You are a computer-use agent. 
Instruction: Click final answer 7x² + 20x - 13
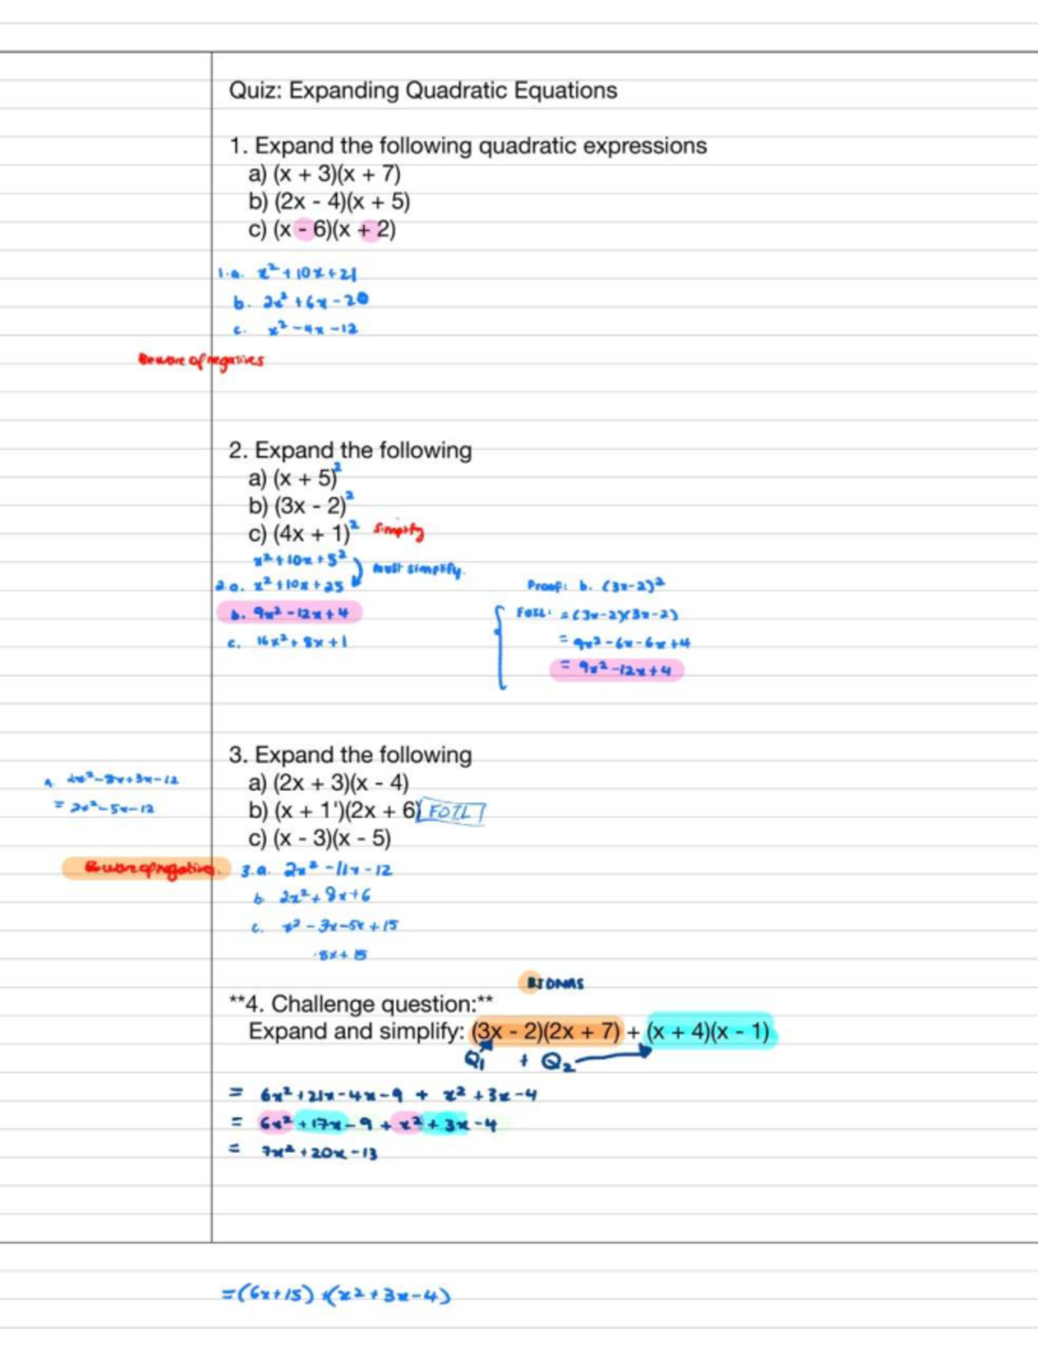tap(318, 1153)
